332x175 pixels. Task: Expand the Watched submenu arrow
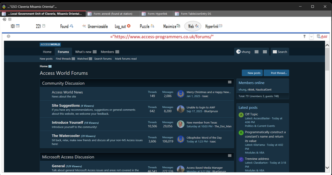pyautogui.click(x=90, y=59)
